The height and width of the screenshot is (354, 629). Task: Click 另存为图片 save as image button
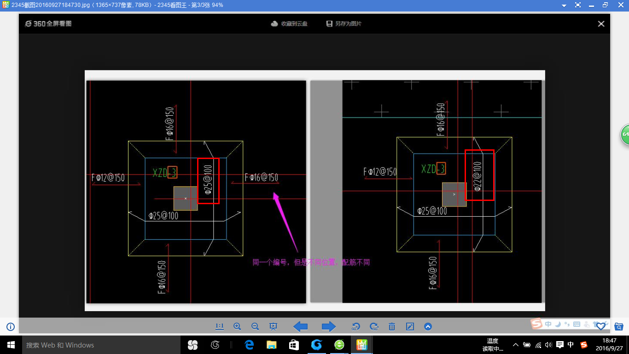(x=344, y=24)
